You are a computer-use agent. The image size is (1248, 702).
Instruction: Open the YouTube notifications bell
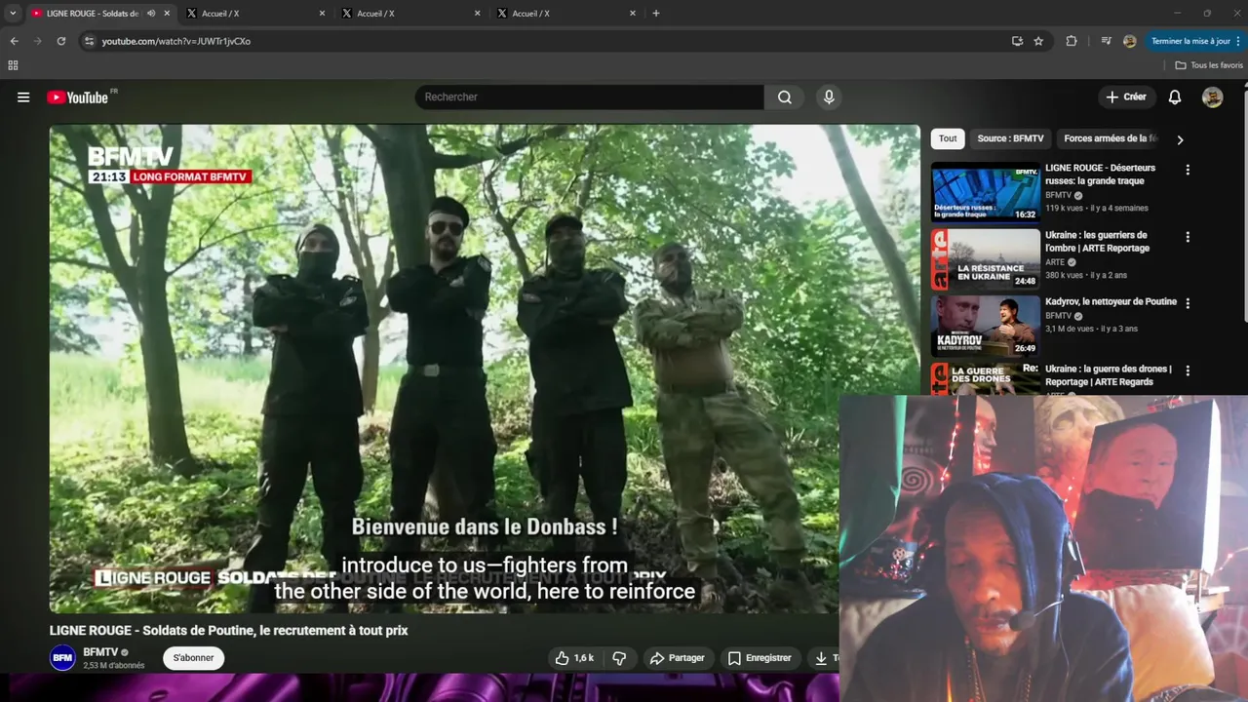(1175, 97)
